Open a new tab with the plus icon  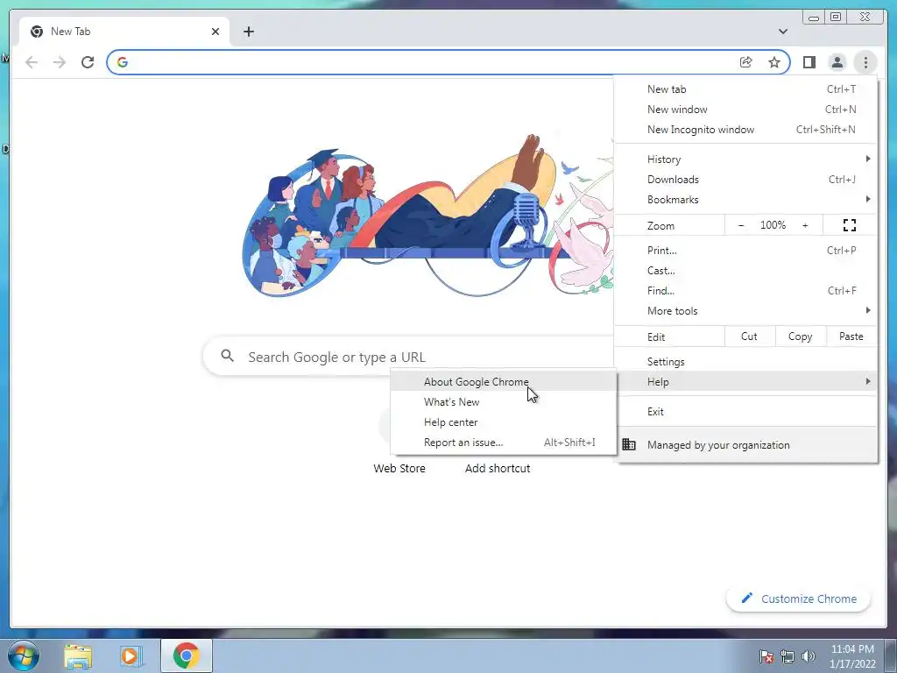[x=248, y=32]
